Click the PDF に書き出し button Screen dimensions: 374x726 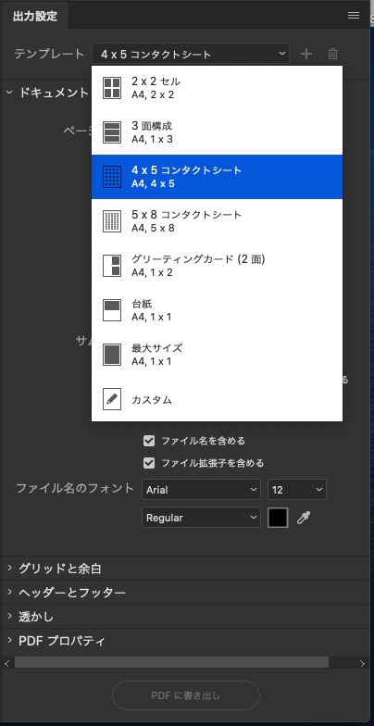tap(185, 695)
